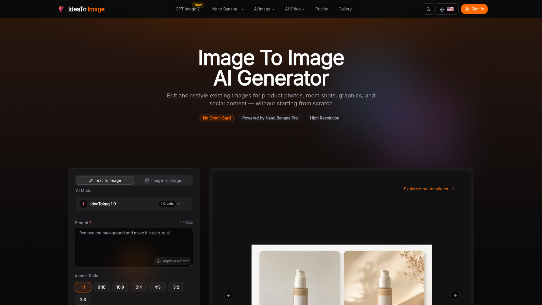Select the 1:1 aspect ratio

[x=83, y=287]
